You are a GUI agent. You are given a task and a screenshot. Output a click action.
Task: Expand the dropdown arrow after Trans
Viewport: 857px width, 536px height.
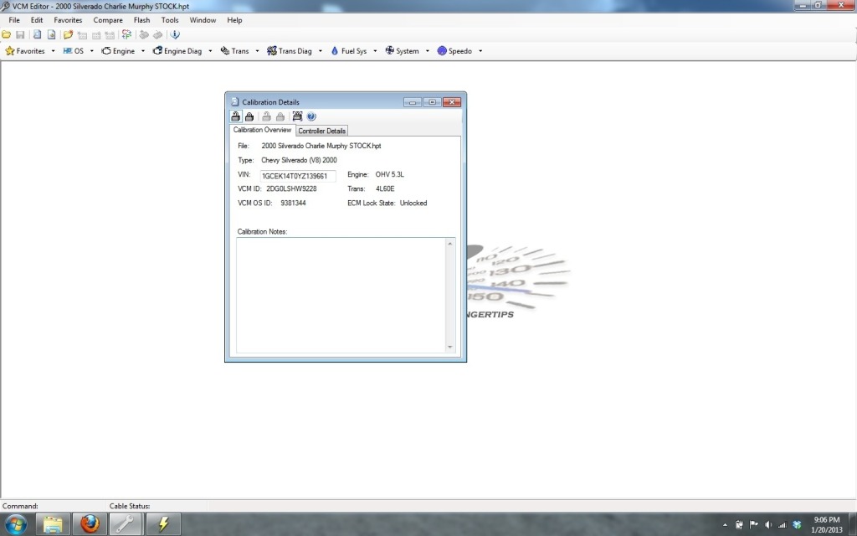click(257, 51)
